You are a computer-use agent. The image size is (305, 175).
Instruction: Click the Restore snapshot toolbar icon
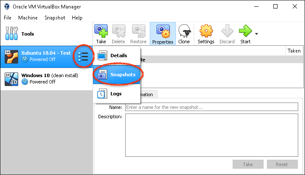(138, 31)
